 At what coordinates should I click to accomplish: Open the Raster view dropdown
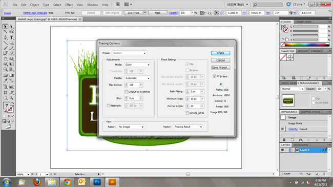(x=131, y=127)
